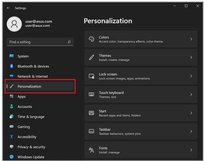The width and height of the screenshot is (204, 161).
Task: Click the back arrow in the Settings title bar
Action: coord(8,8)
